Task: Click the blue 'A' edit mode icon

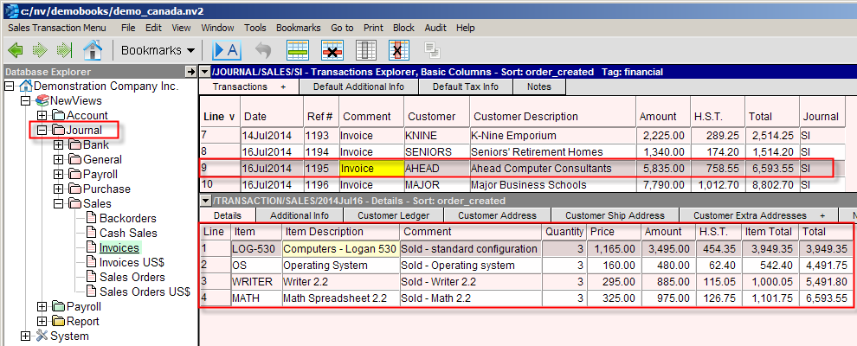Action: pyautogui.click(x=226, y=49)
